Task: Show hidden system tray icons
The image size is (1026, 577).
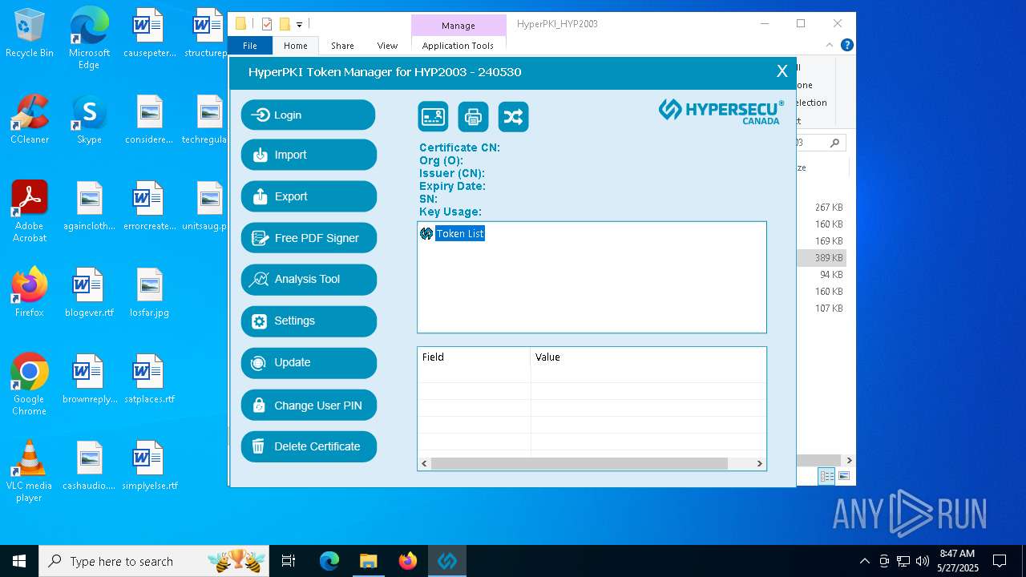Action: (864, 561)
